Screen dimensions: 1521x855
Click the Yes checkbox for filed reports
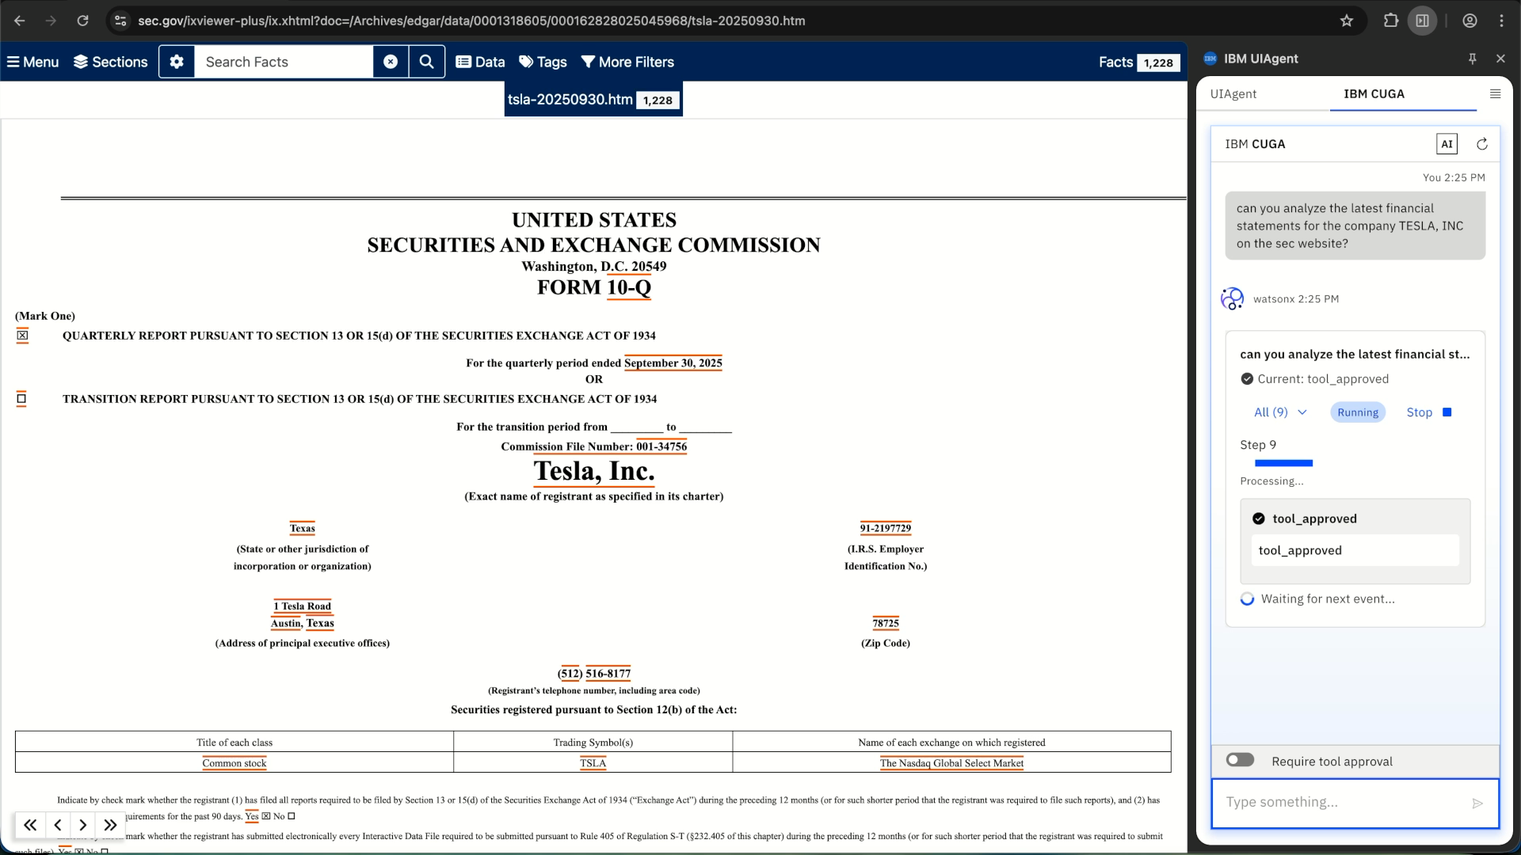point(266,816)
